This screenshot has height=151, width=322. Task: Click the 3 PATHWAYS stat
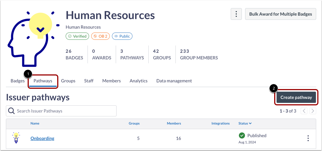(x=132, y=54)
